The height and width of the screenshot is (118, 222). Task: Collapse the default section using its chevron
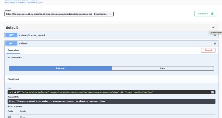(x=213, y=27)
